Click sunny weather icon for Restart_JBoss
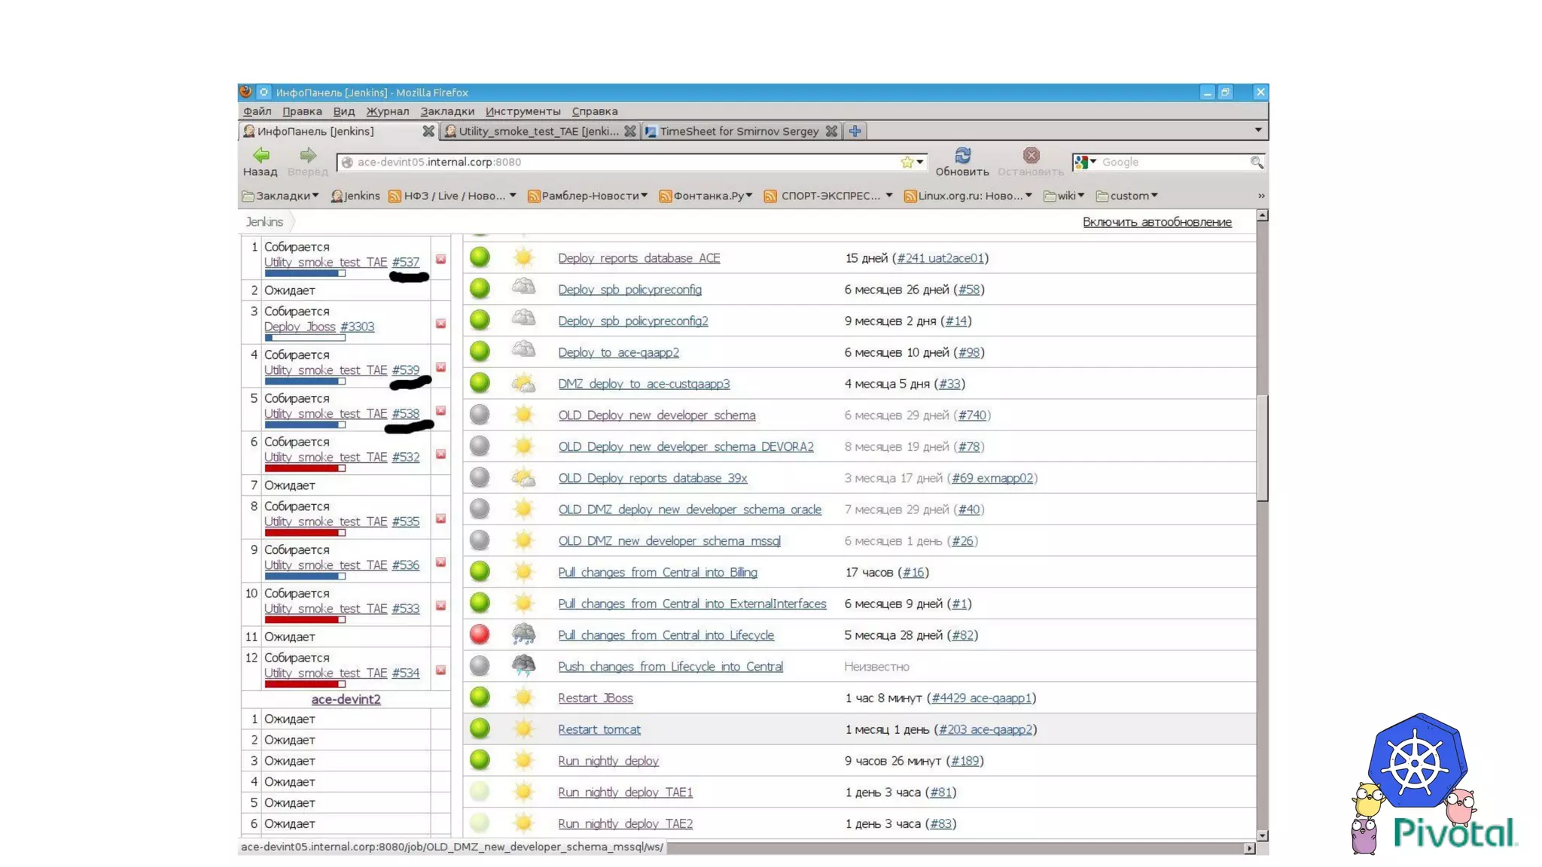Viewport: 1542px width, 867px height. coord(523,698)
